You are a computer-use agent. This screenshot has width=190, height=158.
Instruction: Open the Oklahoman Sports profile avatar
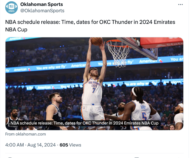coord(12,8)
